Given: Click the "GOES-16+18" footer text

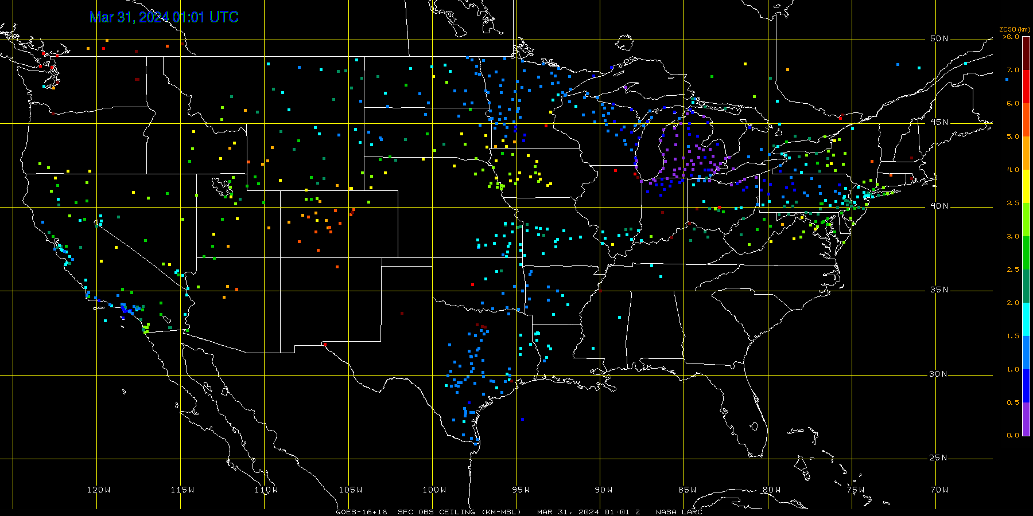Looking at the screenshot, I should (x=362, y=512).
